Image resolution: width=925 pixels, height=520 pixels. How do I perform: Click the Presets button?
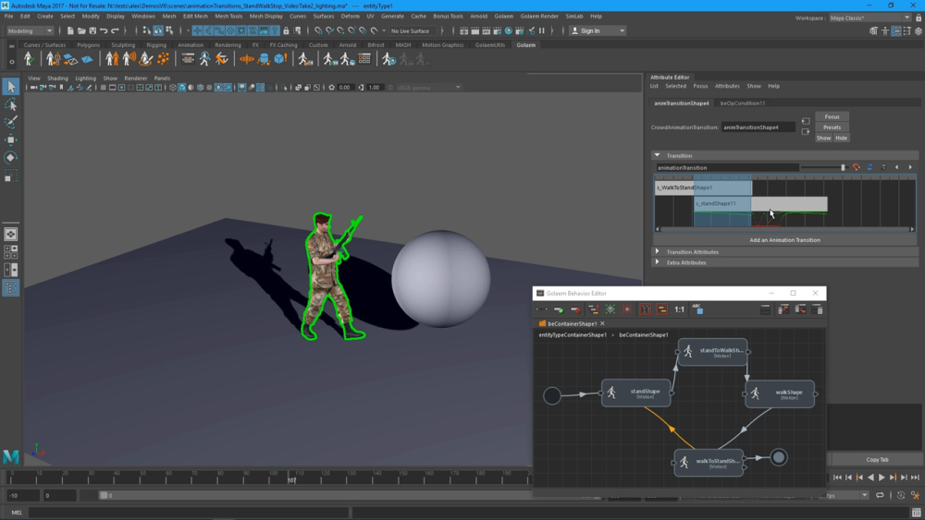click(832, 127)
